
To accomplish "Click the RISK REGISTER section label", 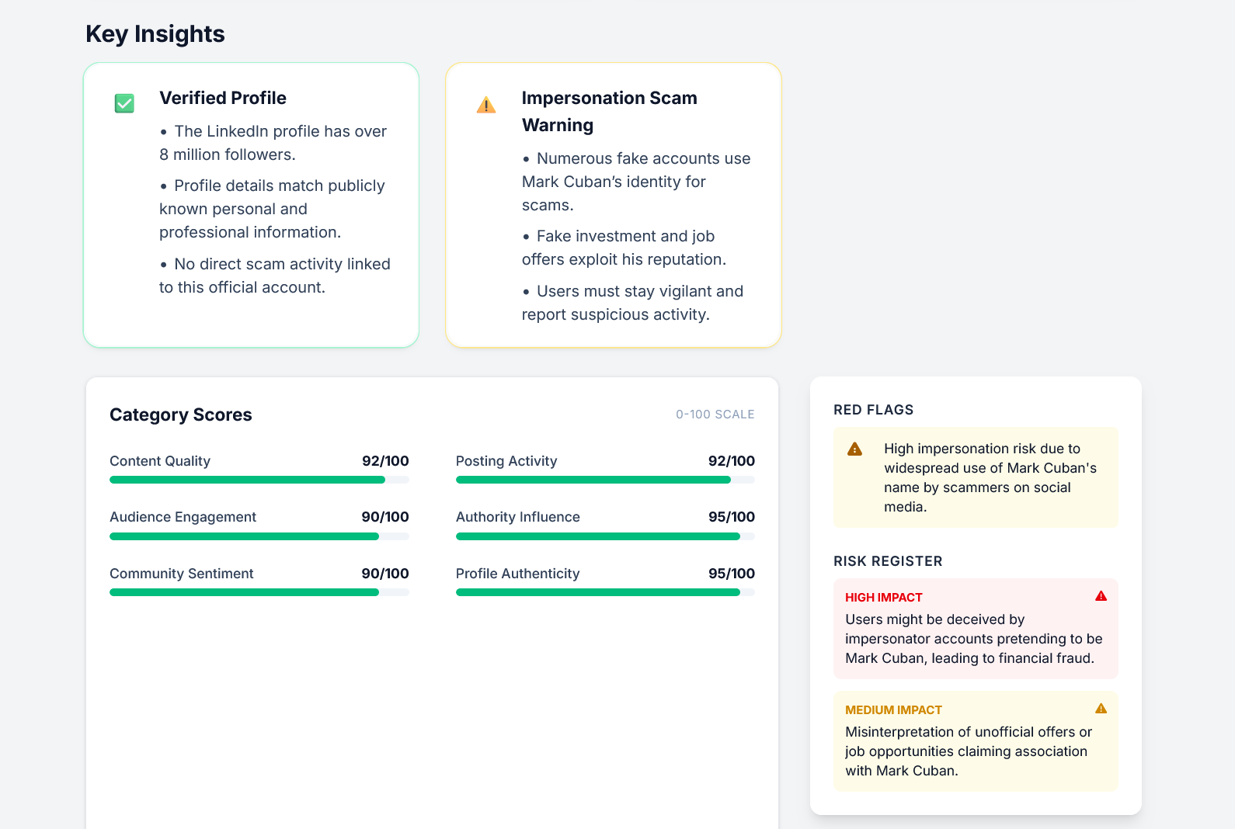I will click(x=888, y=561).
